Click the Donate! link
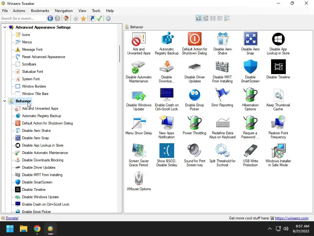The height and width of the screenshot is (236, 314). (x=12, y=218)
